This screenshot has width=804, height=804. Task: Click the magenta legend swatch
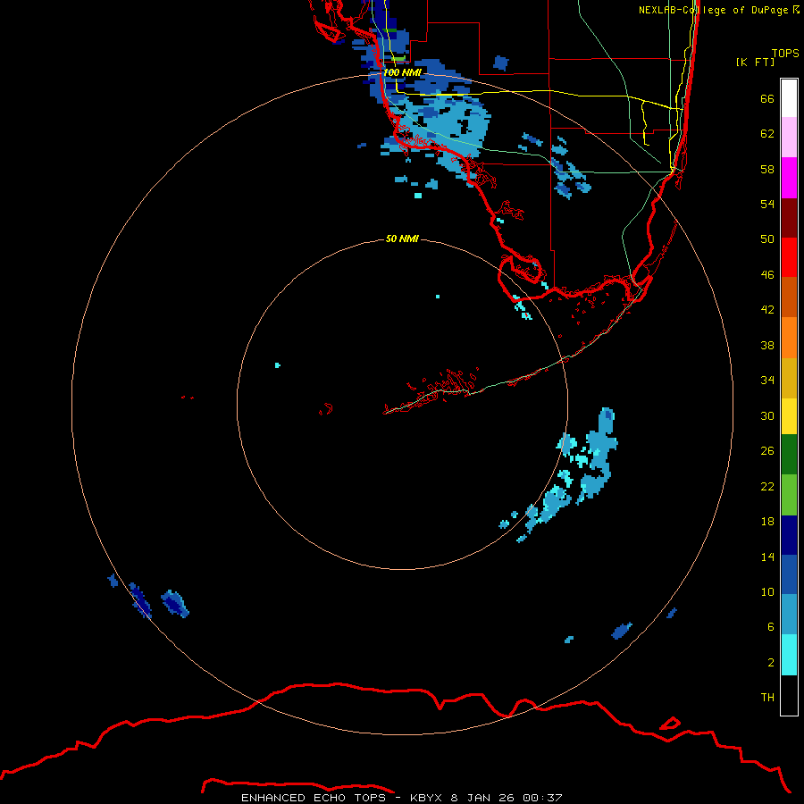(x=789, y=178)
